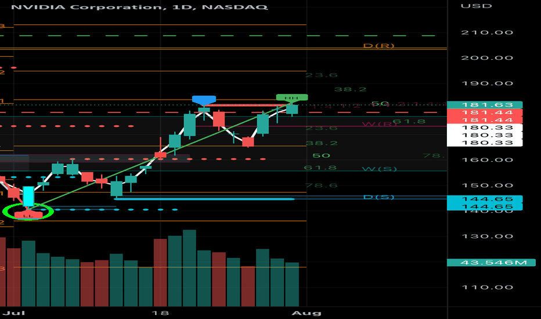
Task: Click the thick cyan horizontal support line
Action: coord(204,199)
